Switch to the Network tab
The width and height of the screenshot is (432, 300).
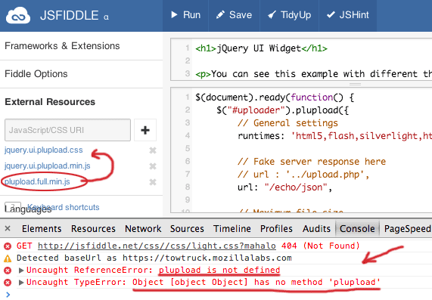tap(143, 229)
